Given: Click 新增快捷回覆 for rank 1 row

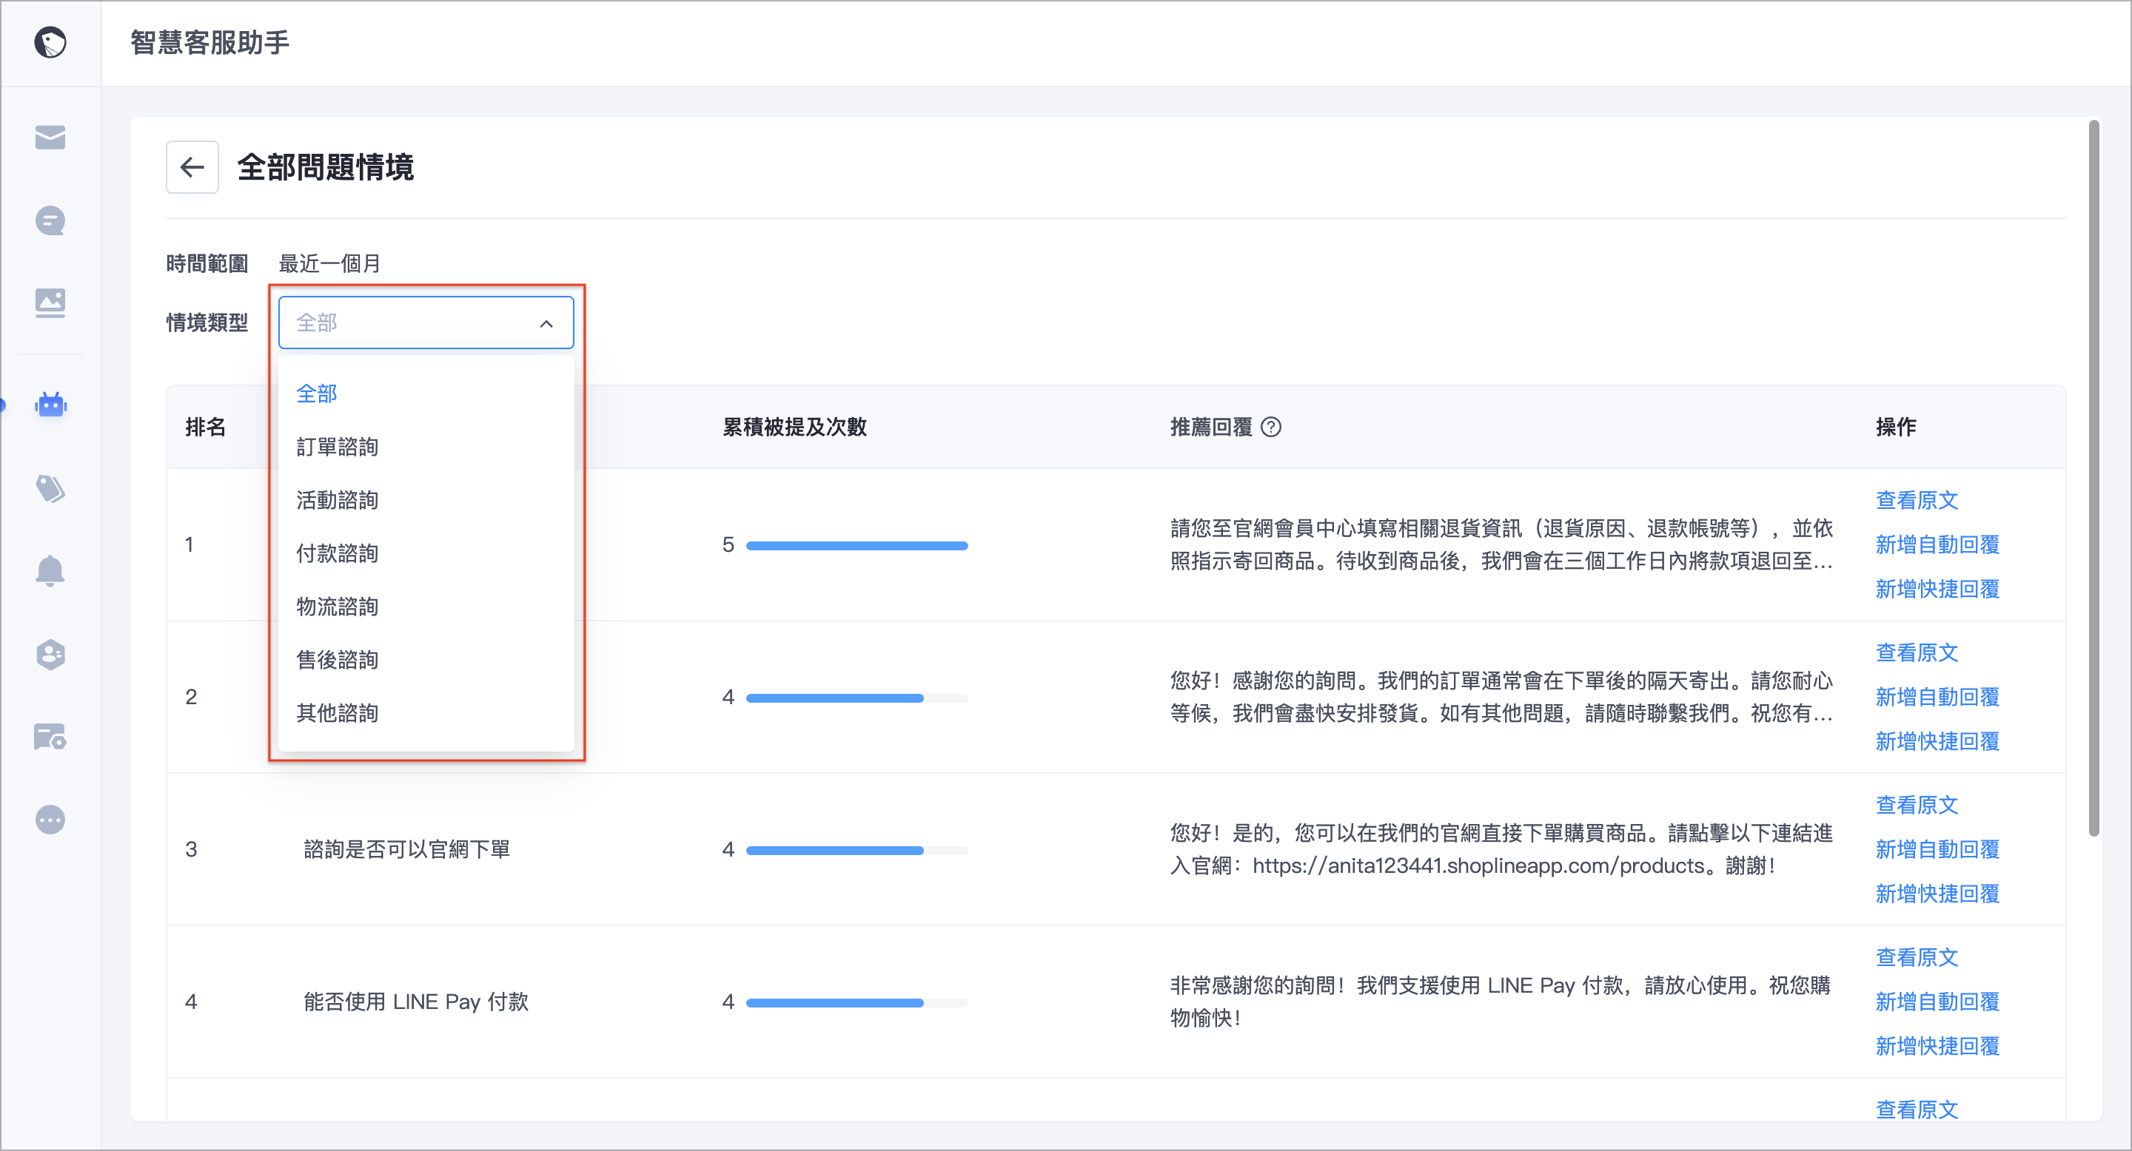Looking at the screenshot, I should (x=1937, y=590).
